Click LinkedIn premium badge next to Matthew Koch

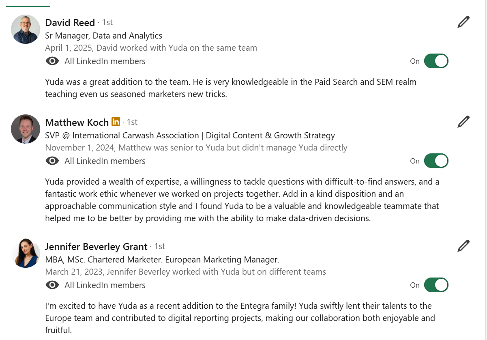pyautogui.click(x=116, y=122)
